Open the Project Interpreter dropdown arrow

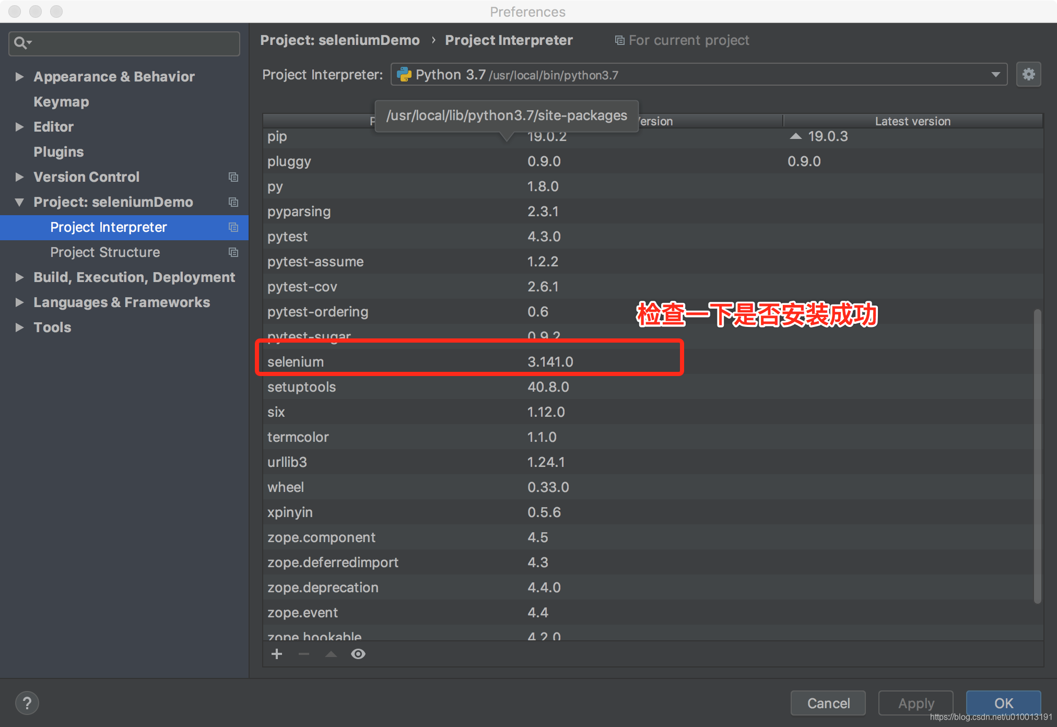pos(996,75)
